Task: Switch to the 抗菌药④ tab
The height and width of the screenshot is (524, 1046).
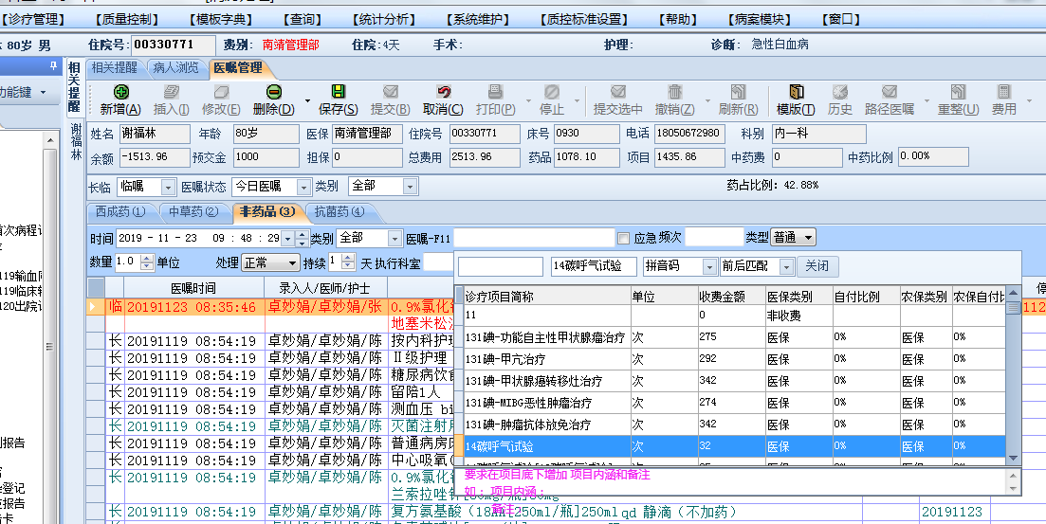Action: [339, 212]
